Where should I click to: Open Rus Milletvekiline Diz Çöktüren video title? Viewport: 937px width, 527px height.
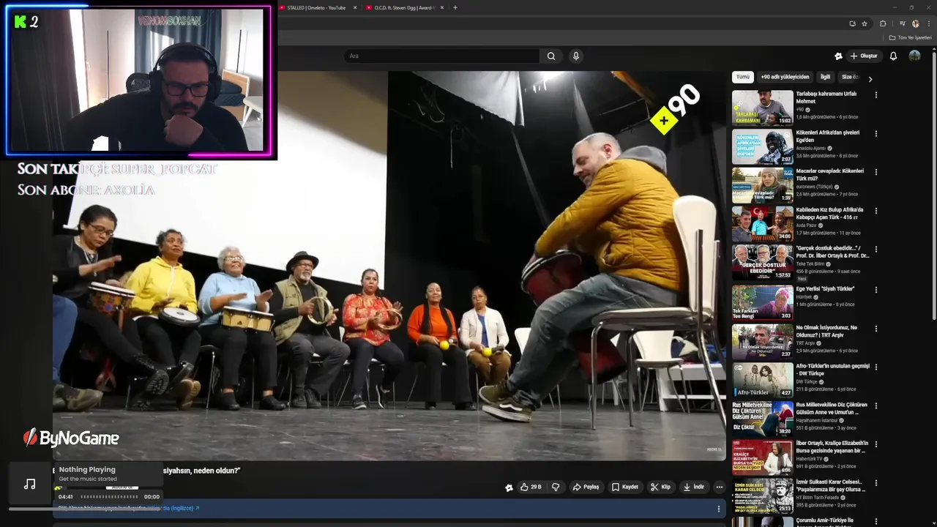click(x=832, y=408)
